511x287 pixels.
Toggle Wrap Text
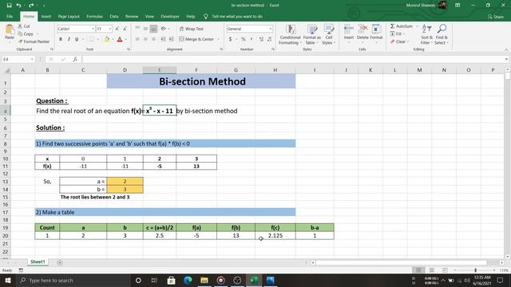tap(192, 29)
